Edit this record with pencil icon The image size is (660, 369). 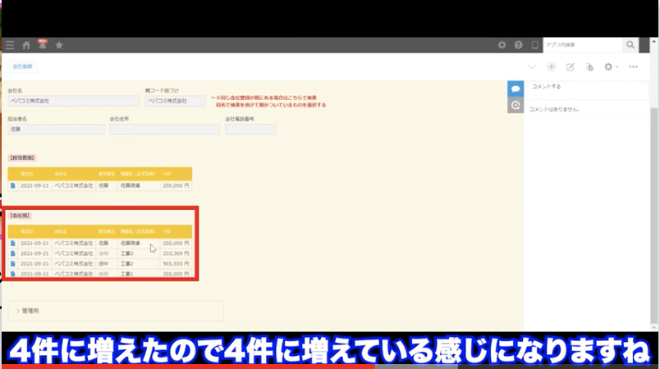(x=570, y=67)
